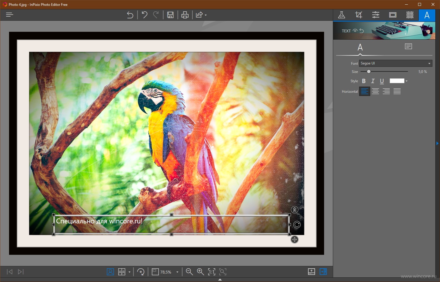Align text to the right

click(386, 91)
